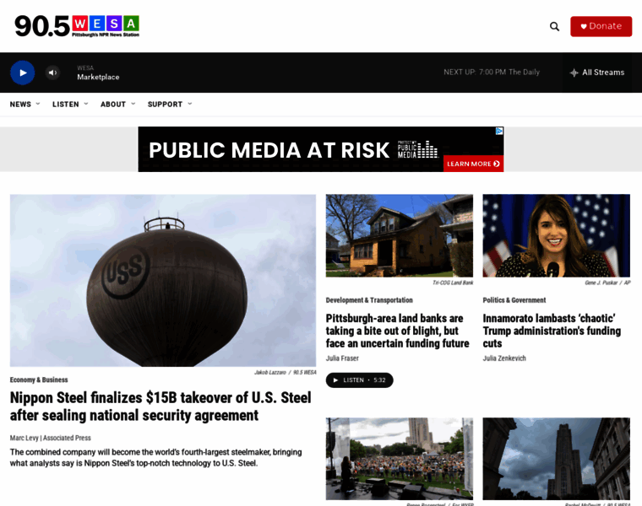Open the Economy & Business category
Screen dimensions: 642x506
[39, 379]
